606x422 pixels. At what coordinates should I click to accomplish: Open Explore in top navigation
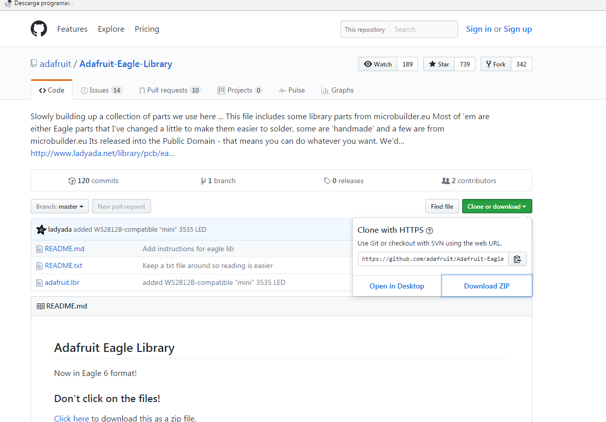tap(111, 29)
